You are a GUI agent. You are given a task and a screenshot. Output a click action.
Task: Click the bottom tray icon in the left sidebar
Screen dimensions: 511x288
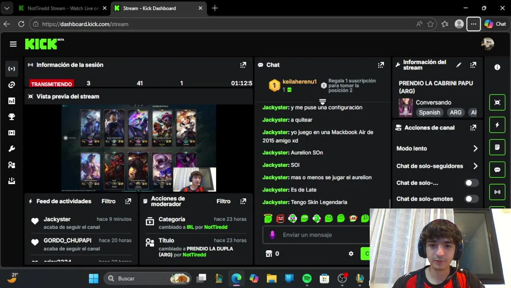point(12,181)
